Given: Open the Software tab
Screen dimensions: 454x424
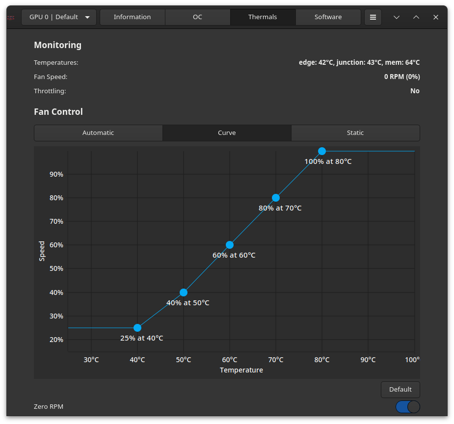Looking at the screenshot, I should tap(328, 17).
